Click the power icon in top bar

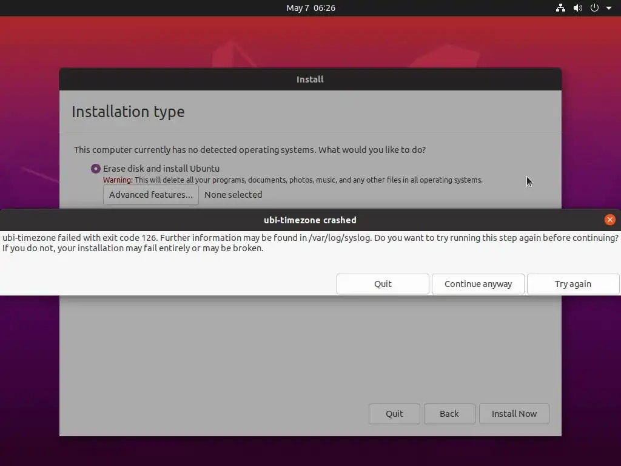coord(594,8)
